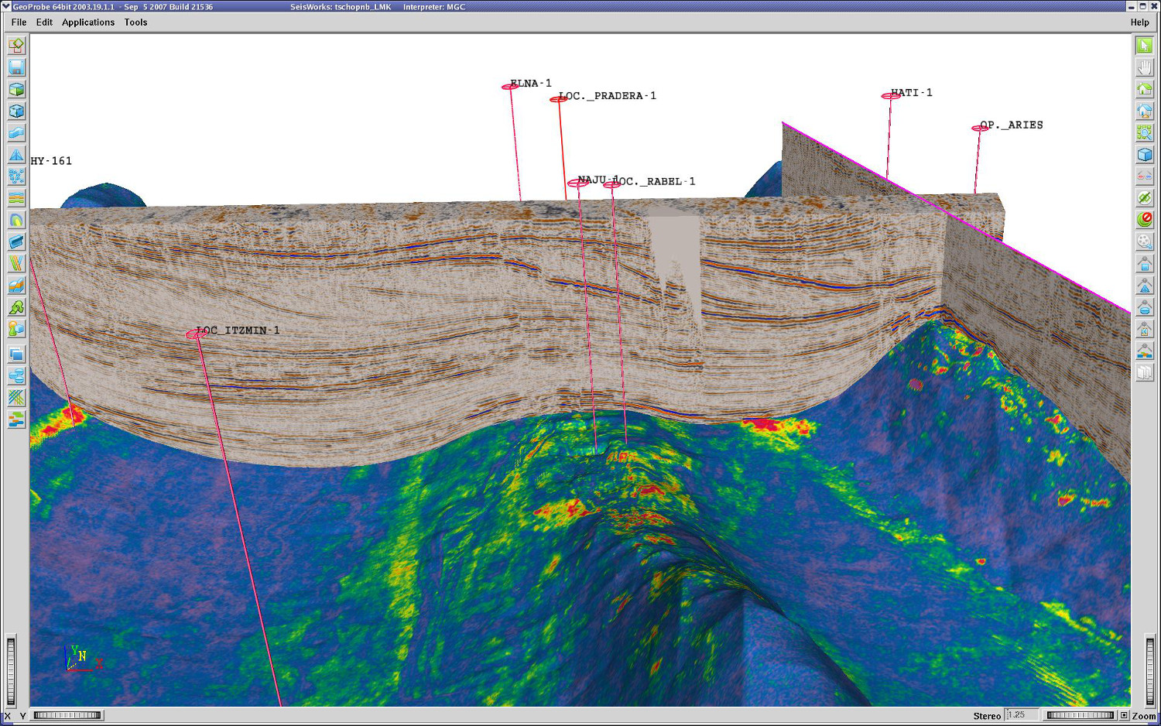
Task: Open the window menu in title bar
Action: 6,6
